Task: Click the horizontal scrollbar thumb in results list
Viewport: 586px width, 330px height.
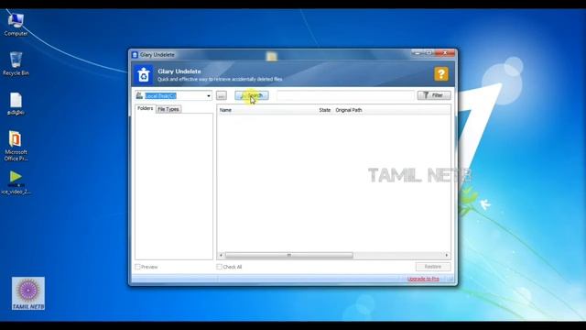Action: (x=289, y=255)
